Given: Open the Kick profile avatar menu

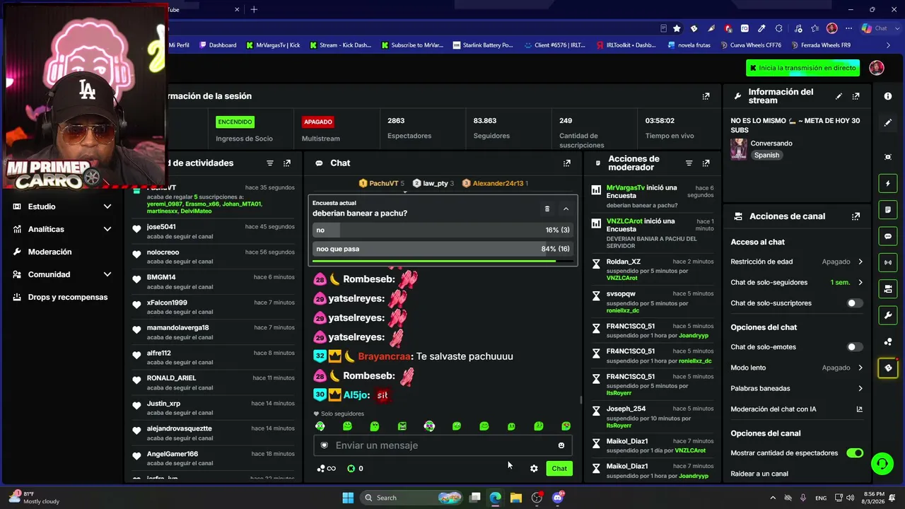Looking at the screenshot, I should click(877, 68).
